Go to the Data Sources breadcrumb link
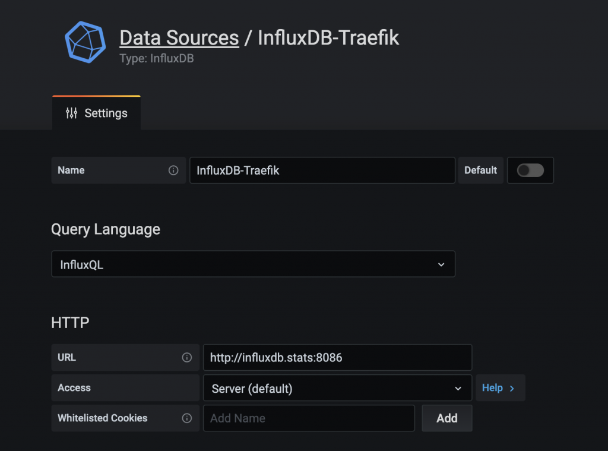Screen dimensions: 608x451 coord(179,38)
